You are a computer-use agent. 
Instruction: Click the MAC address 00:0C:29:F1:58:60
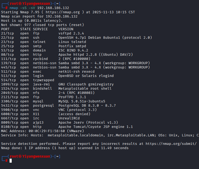(45, 131)
